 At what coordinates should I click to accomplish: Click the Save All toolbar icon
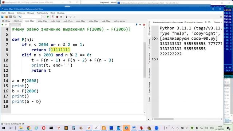(15, 17)
